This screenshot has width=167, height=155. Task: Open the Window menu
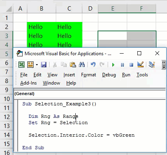click(x=52, y=83)
